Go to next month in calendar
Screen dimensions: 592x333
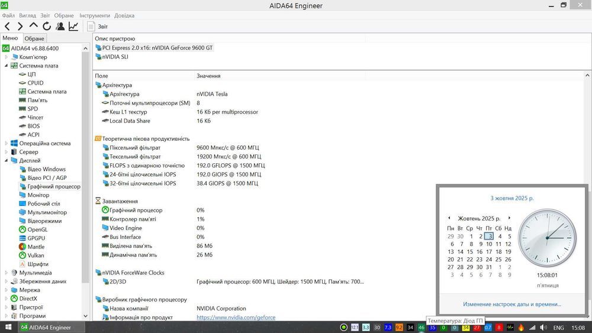point(509,218)
